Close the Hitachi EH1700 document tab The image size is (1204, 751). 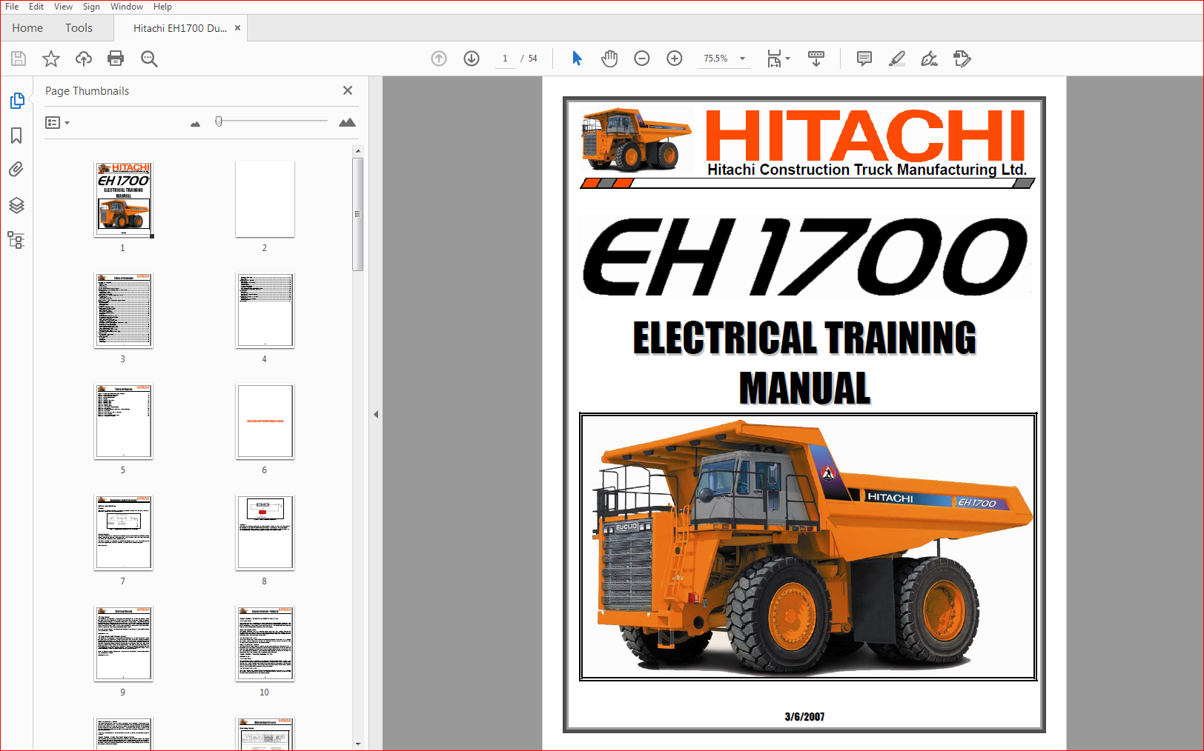[x=237, y=28]
